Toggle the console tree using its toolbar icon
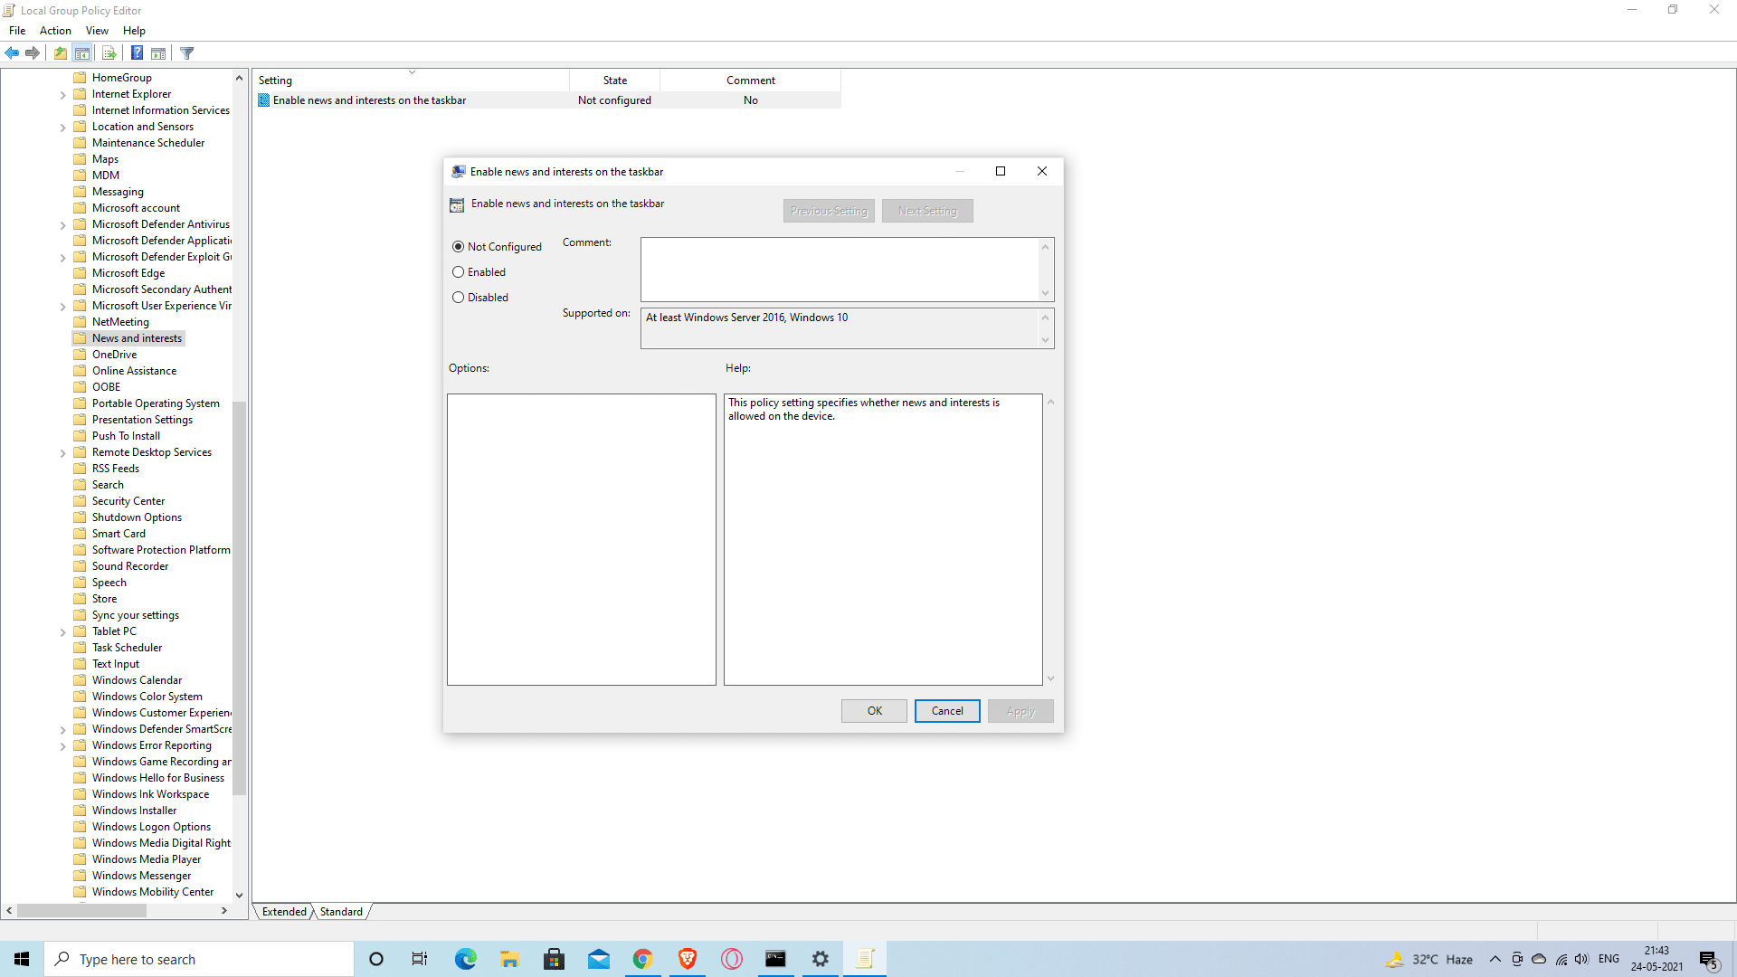Viewport: 1737px width, 977px height. 82,52
